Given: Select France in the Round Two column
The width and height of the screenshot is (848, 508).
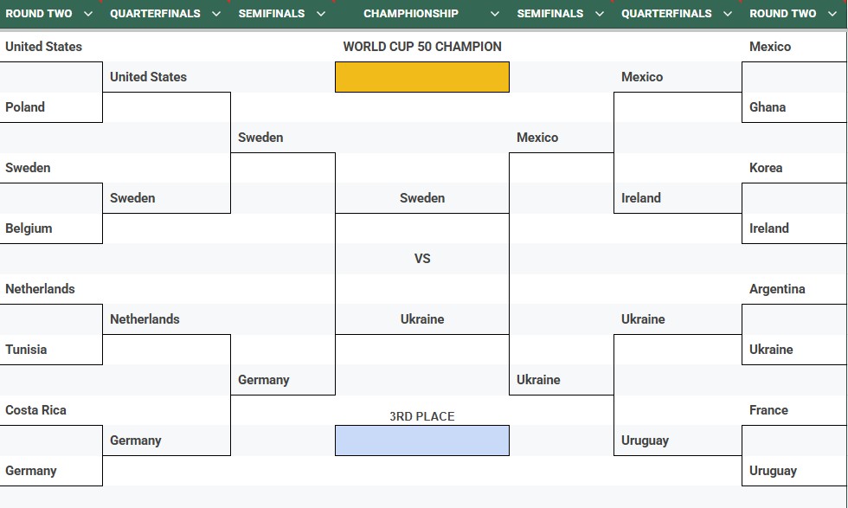Looking at the screenshot, I should (768, 410).
